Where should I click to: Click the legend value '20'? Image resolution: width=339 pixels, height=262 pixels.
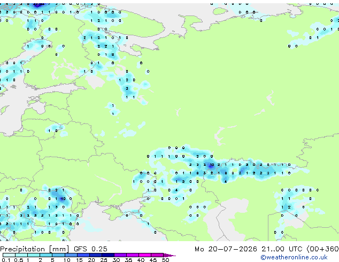91,260
